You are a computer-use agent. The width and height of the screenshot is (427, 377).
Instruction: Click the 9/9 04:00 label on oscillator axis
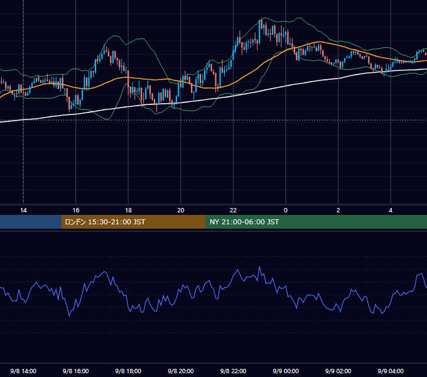[x=391, y=371]
